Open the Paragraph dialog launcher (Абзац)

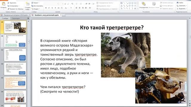[x=118, y=12]
